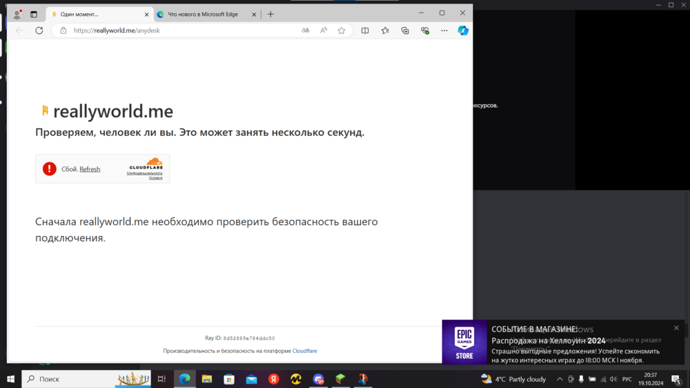Open the clock showing 20:37

(651, 379)
